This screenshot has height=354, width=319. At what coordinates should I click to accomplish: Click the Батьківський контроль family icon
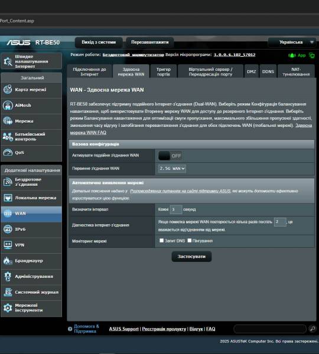(8, 137)
